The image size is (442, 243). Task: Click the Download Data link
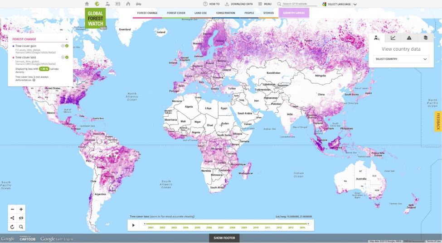tap(239, 4)
